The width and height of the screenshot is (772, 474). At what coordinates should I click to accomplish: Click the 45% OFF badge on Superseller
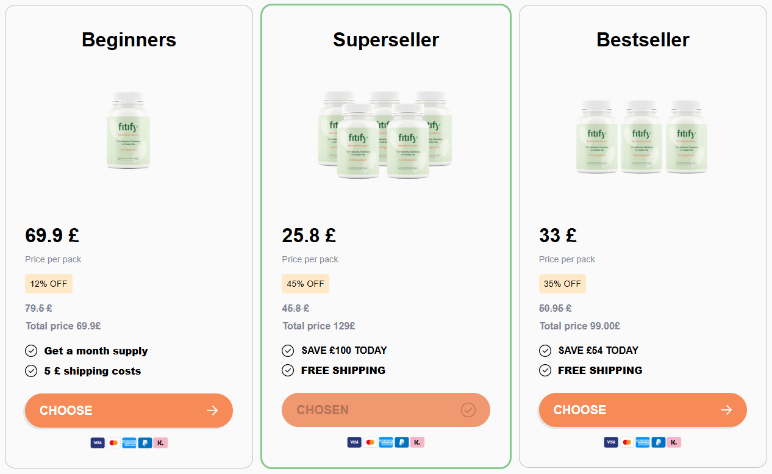(306, 283)
